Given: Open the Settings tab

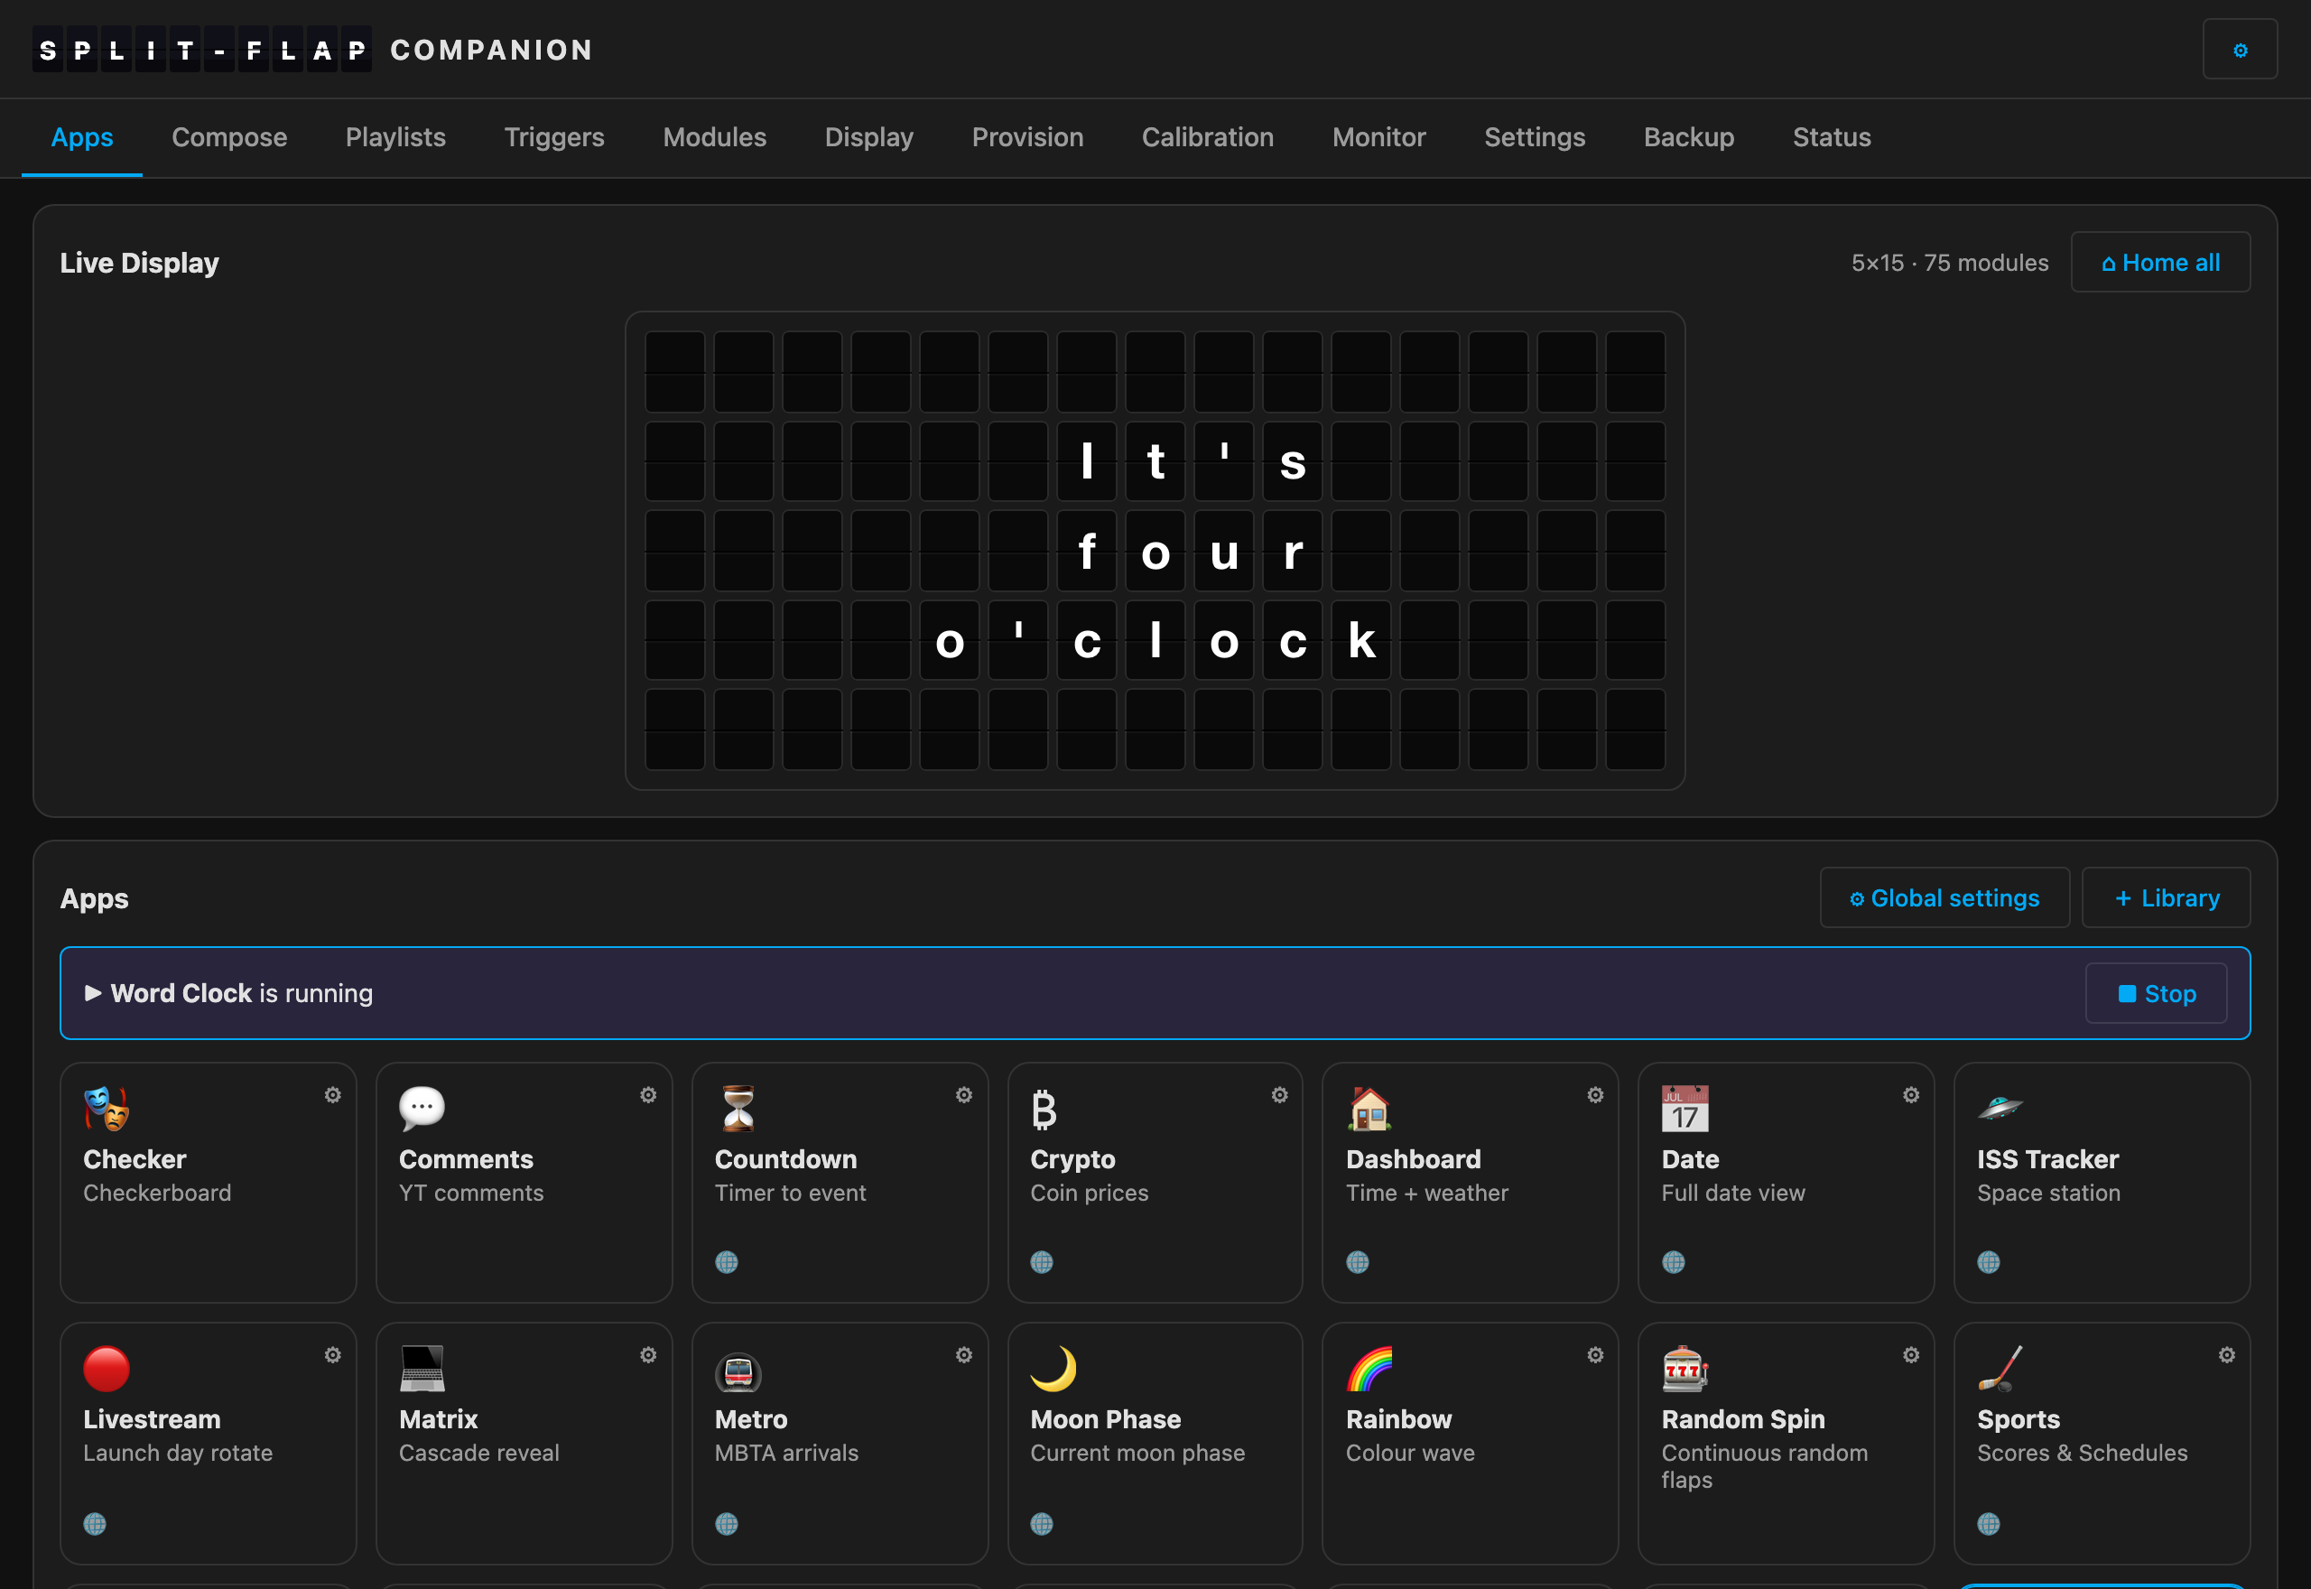Looking at the screenshot, I should tap(1535, 137).
